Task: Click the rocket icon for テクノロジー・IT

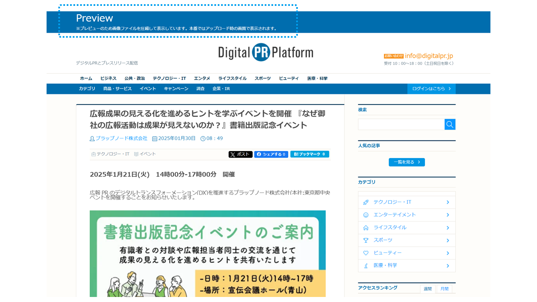Action: (x=366, y=202)
